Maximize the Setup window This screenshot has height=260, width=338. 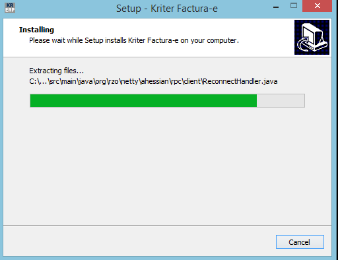(x=294, y=6)
